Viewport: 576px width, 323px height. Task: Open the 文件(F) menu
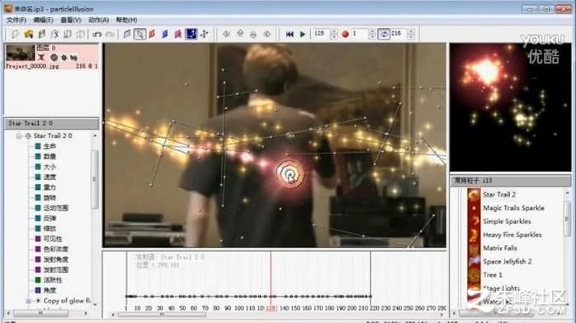click(17, 20)
